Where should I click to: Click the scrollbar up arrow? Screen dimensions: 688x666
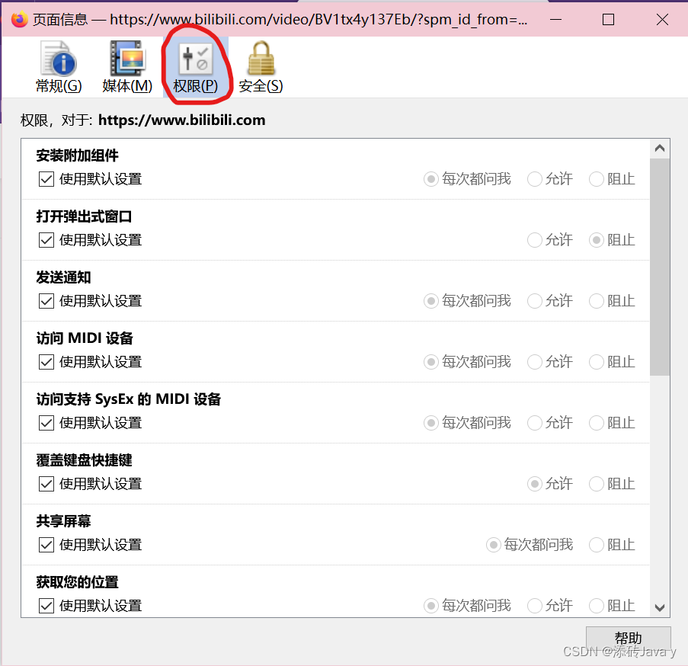tap(660, 149)
